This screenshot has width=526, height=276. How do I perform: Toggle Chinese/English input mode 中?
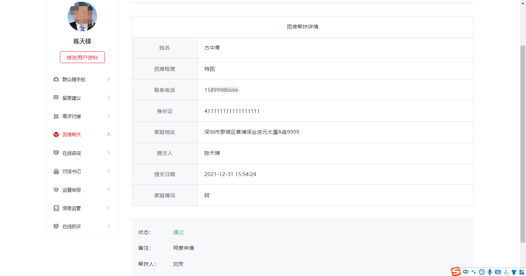point(466,272)
